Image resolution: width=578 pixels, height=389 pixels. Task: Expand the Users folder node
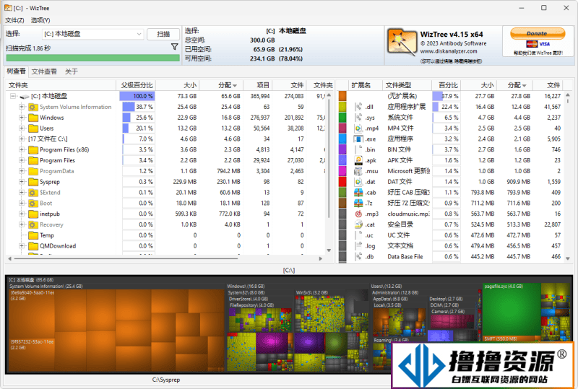coord(22,128)
